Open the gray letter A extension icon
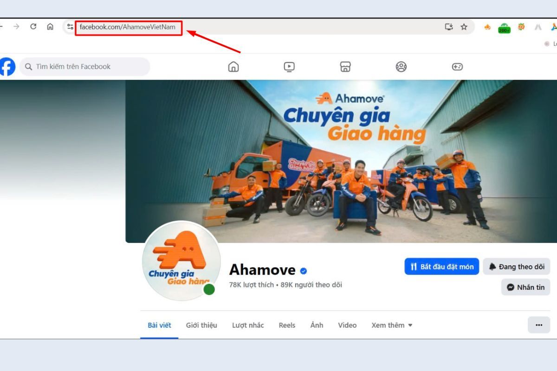The image size is (557, 371). pos(538,27)
